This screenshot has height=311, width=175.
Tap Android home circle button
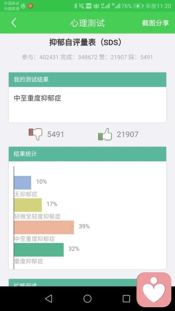point(87,299)
